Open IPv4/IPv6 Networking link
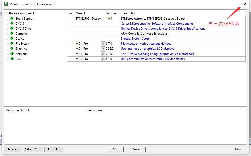The image size is (251, 156). (157, 54)
